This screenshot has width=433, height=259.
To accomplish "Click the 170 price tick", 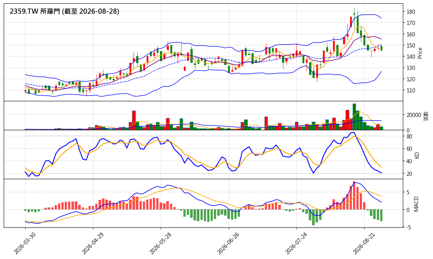I will pyautogui.click(x=411, y=23).
